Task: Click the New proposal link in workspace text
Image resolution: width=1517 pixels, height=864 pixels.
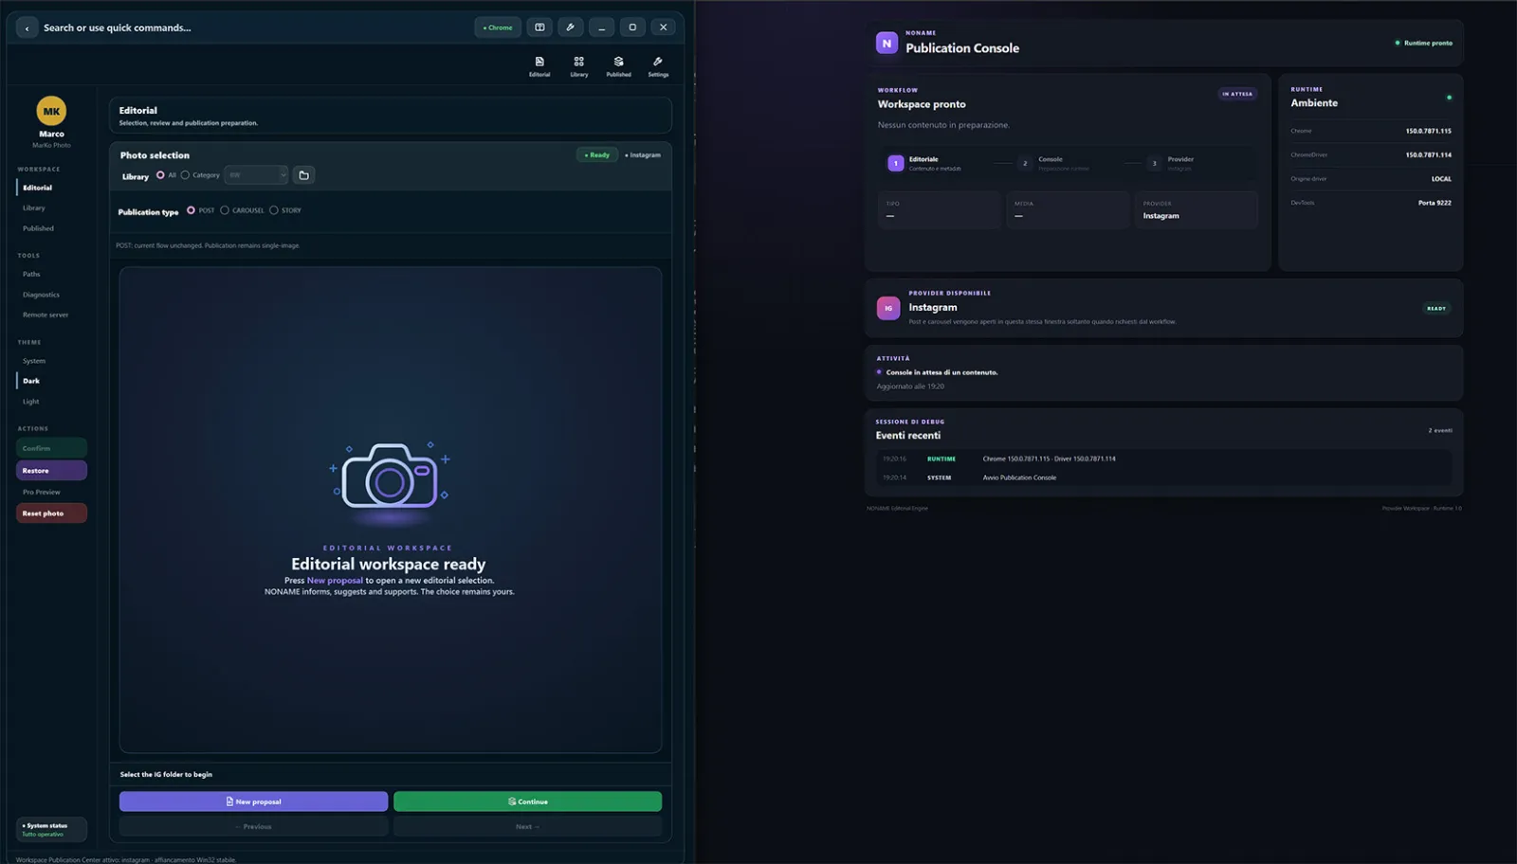Action: pos(335,581)
